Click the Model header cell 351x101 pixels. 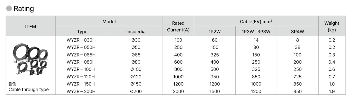tap(109, 22)
